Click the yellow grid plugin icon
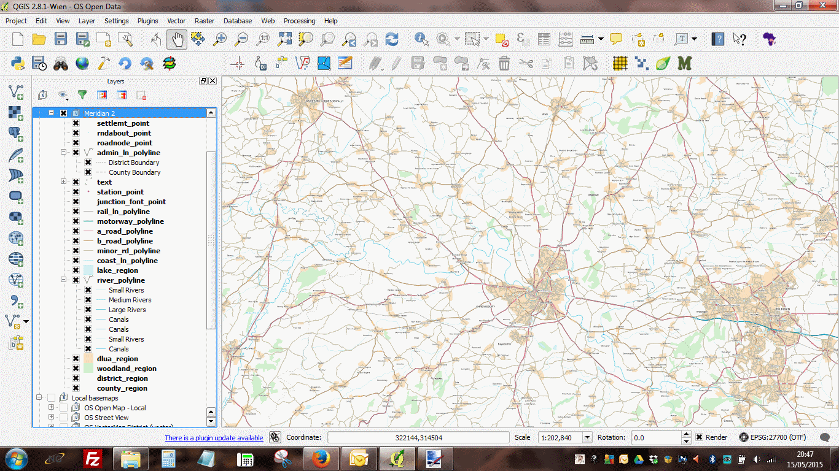 coord(620,63)
